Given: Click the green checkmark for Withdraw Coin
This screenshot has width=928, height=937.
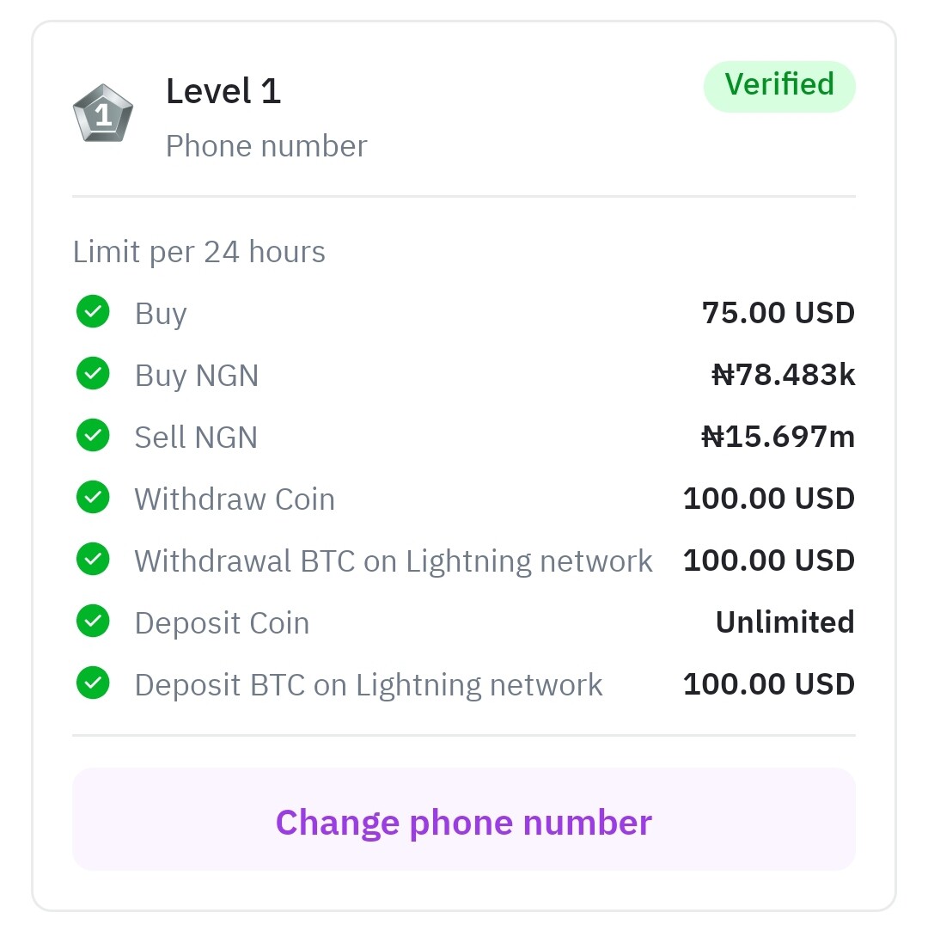Looking at the screenshot, I should tap(93, 497).
